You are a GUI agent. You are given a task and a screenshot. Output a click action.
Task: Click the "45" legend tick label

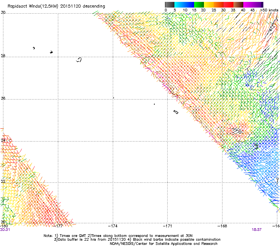click(252, 10)
